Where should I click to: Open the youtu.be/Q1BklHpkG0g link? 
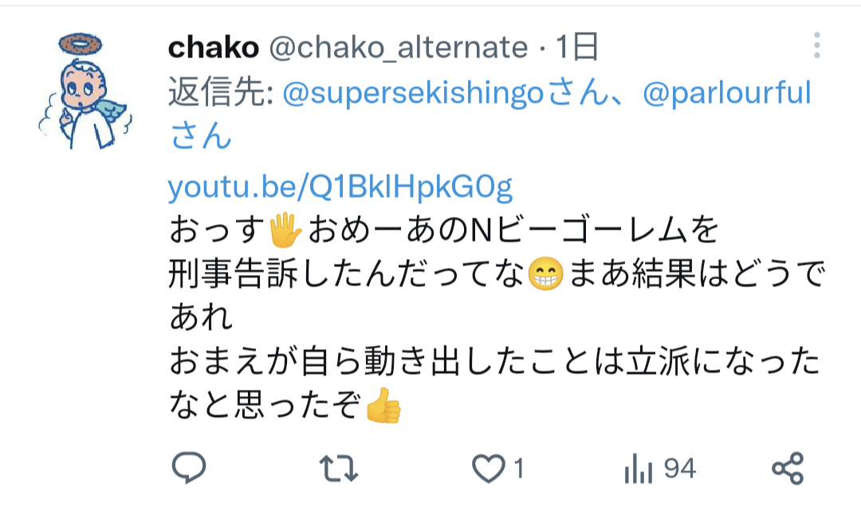pos(340,187)
